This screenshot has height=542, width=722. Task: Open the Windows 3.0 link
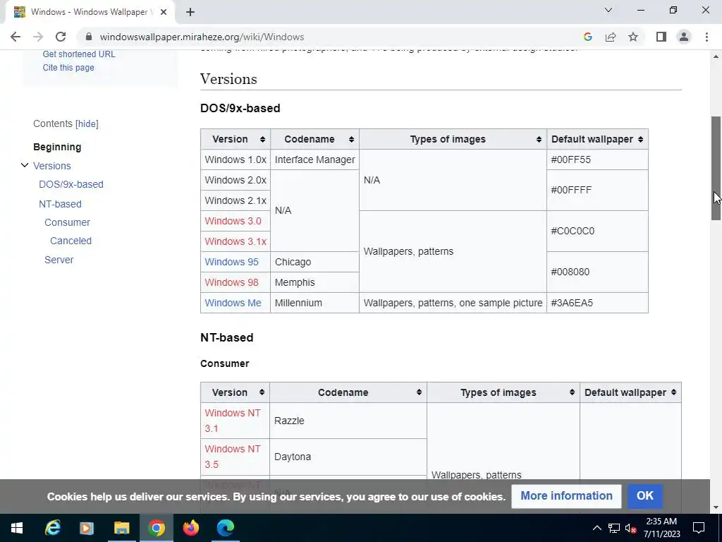(233, 221)
